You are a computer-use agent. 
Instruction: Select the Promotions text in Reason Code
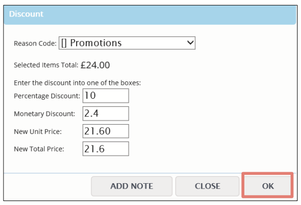coord(96,43)
